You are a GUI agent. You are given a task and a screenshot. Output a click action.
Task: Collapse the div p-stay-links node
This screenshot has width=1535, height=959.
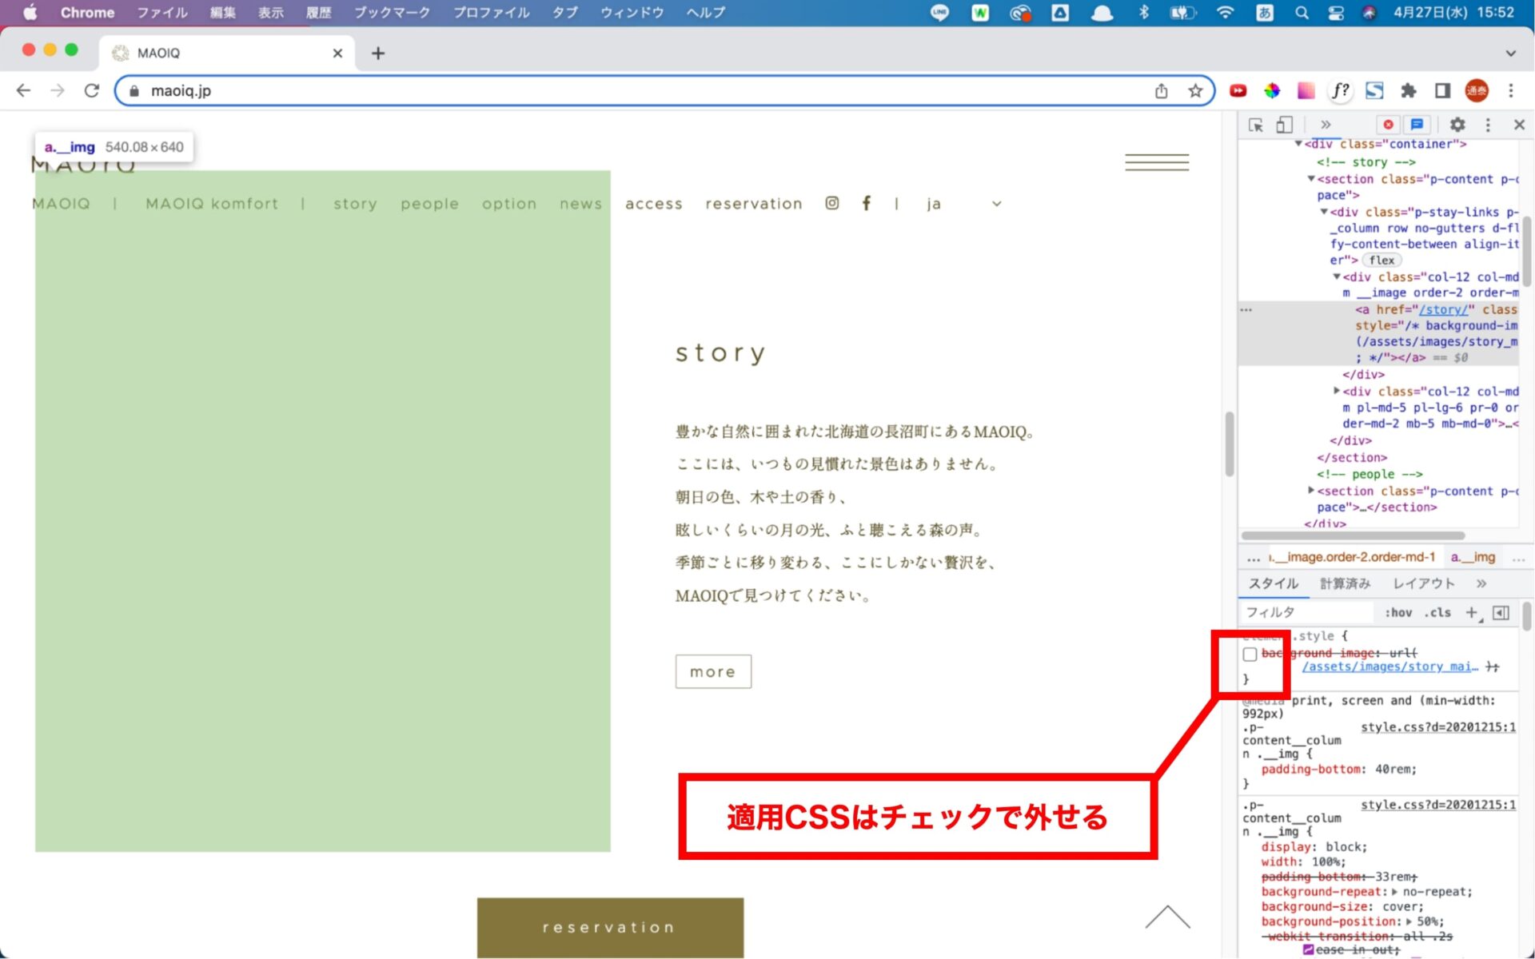(x=1324, y=212)
